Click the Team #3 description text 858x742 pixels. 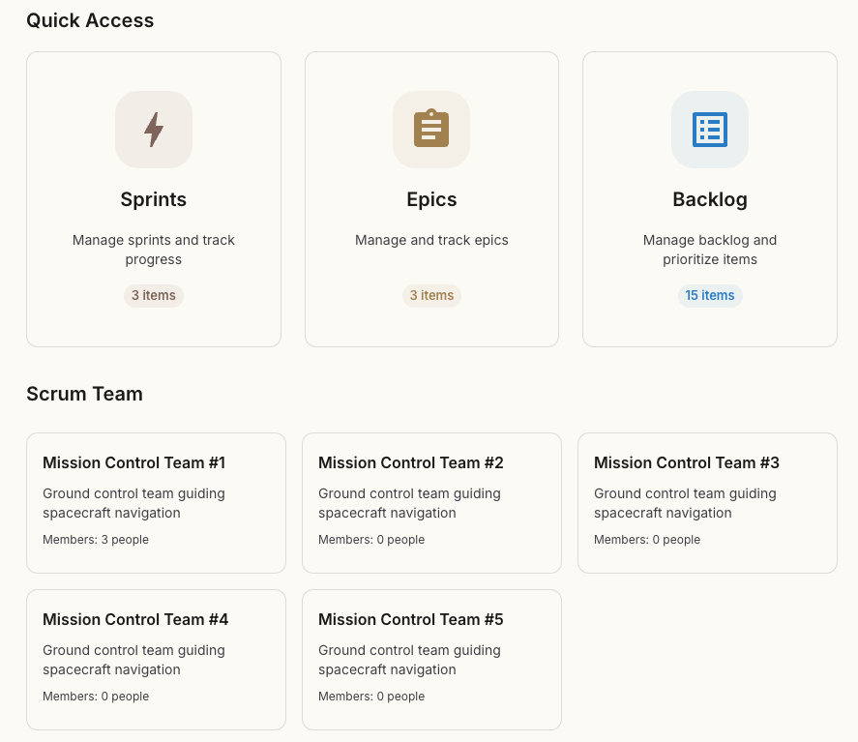tap(685, 503)
